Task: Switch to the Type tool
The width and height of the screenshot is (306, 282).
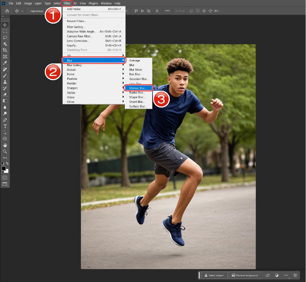Action: [5, 126]
